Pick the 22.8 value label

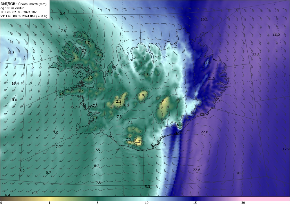click(x=256, y=55)
